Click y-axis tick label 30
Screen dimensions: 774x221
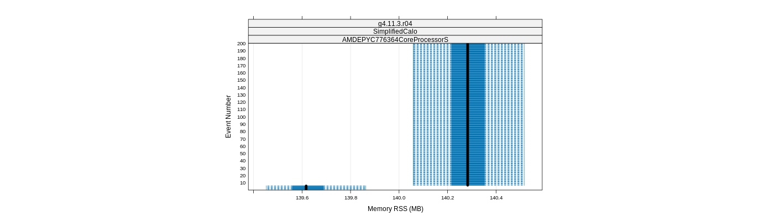tap(243, 169)
